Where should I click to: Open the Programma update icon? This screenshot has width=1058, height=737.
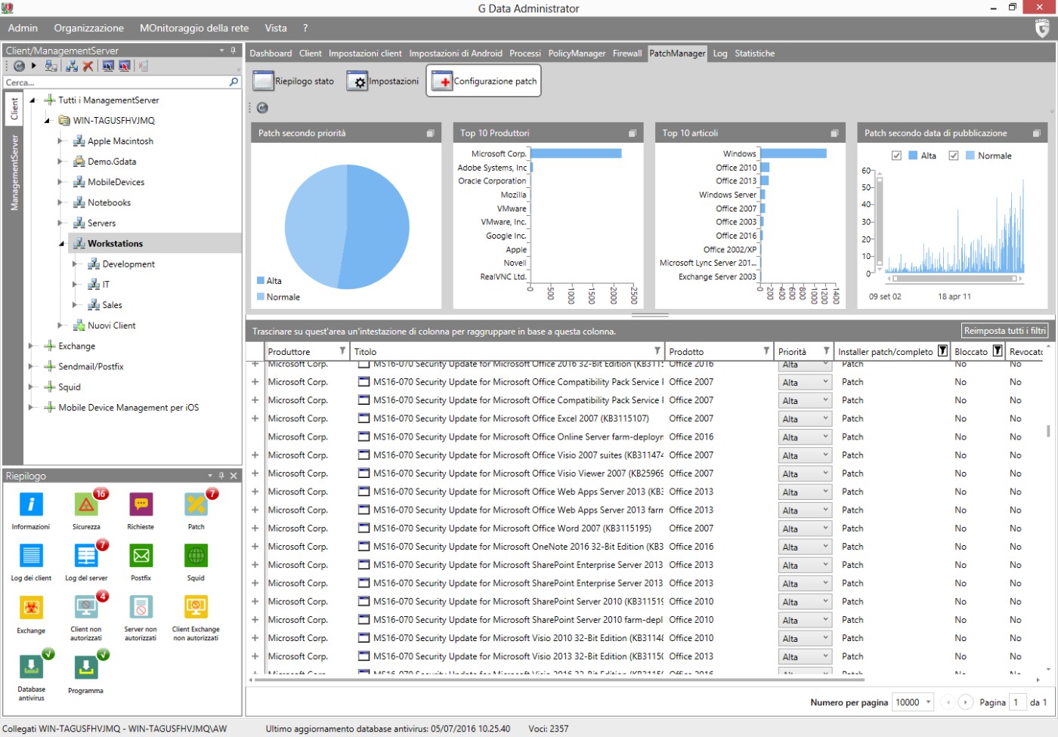click(x=86, y=667)
